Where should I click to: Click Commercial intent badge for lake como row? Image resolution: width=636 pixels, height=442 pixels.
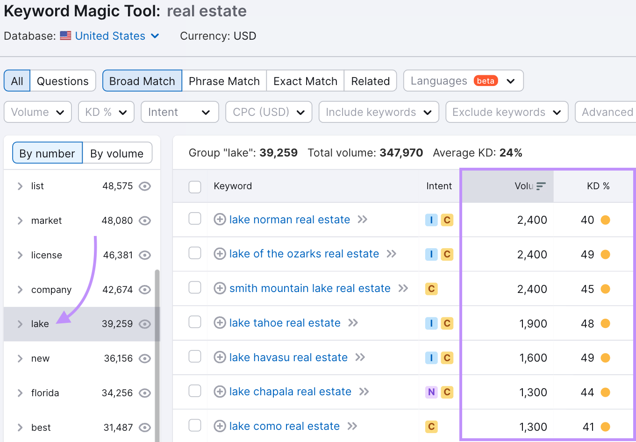pyautogui.click(x=431, y=427)
